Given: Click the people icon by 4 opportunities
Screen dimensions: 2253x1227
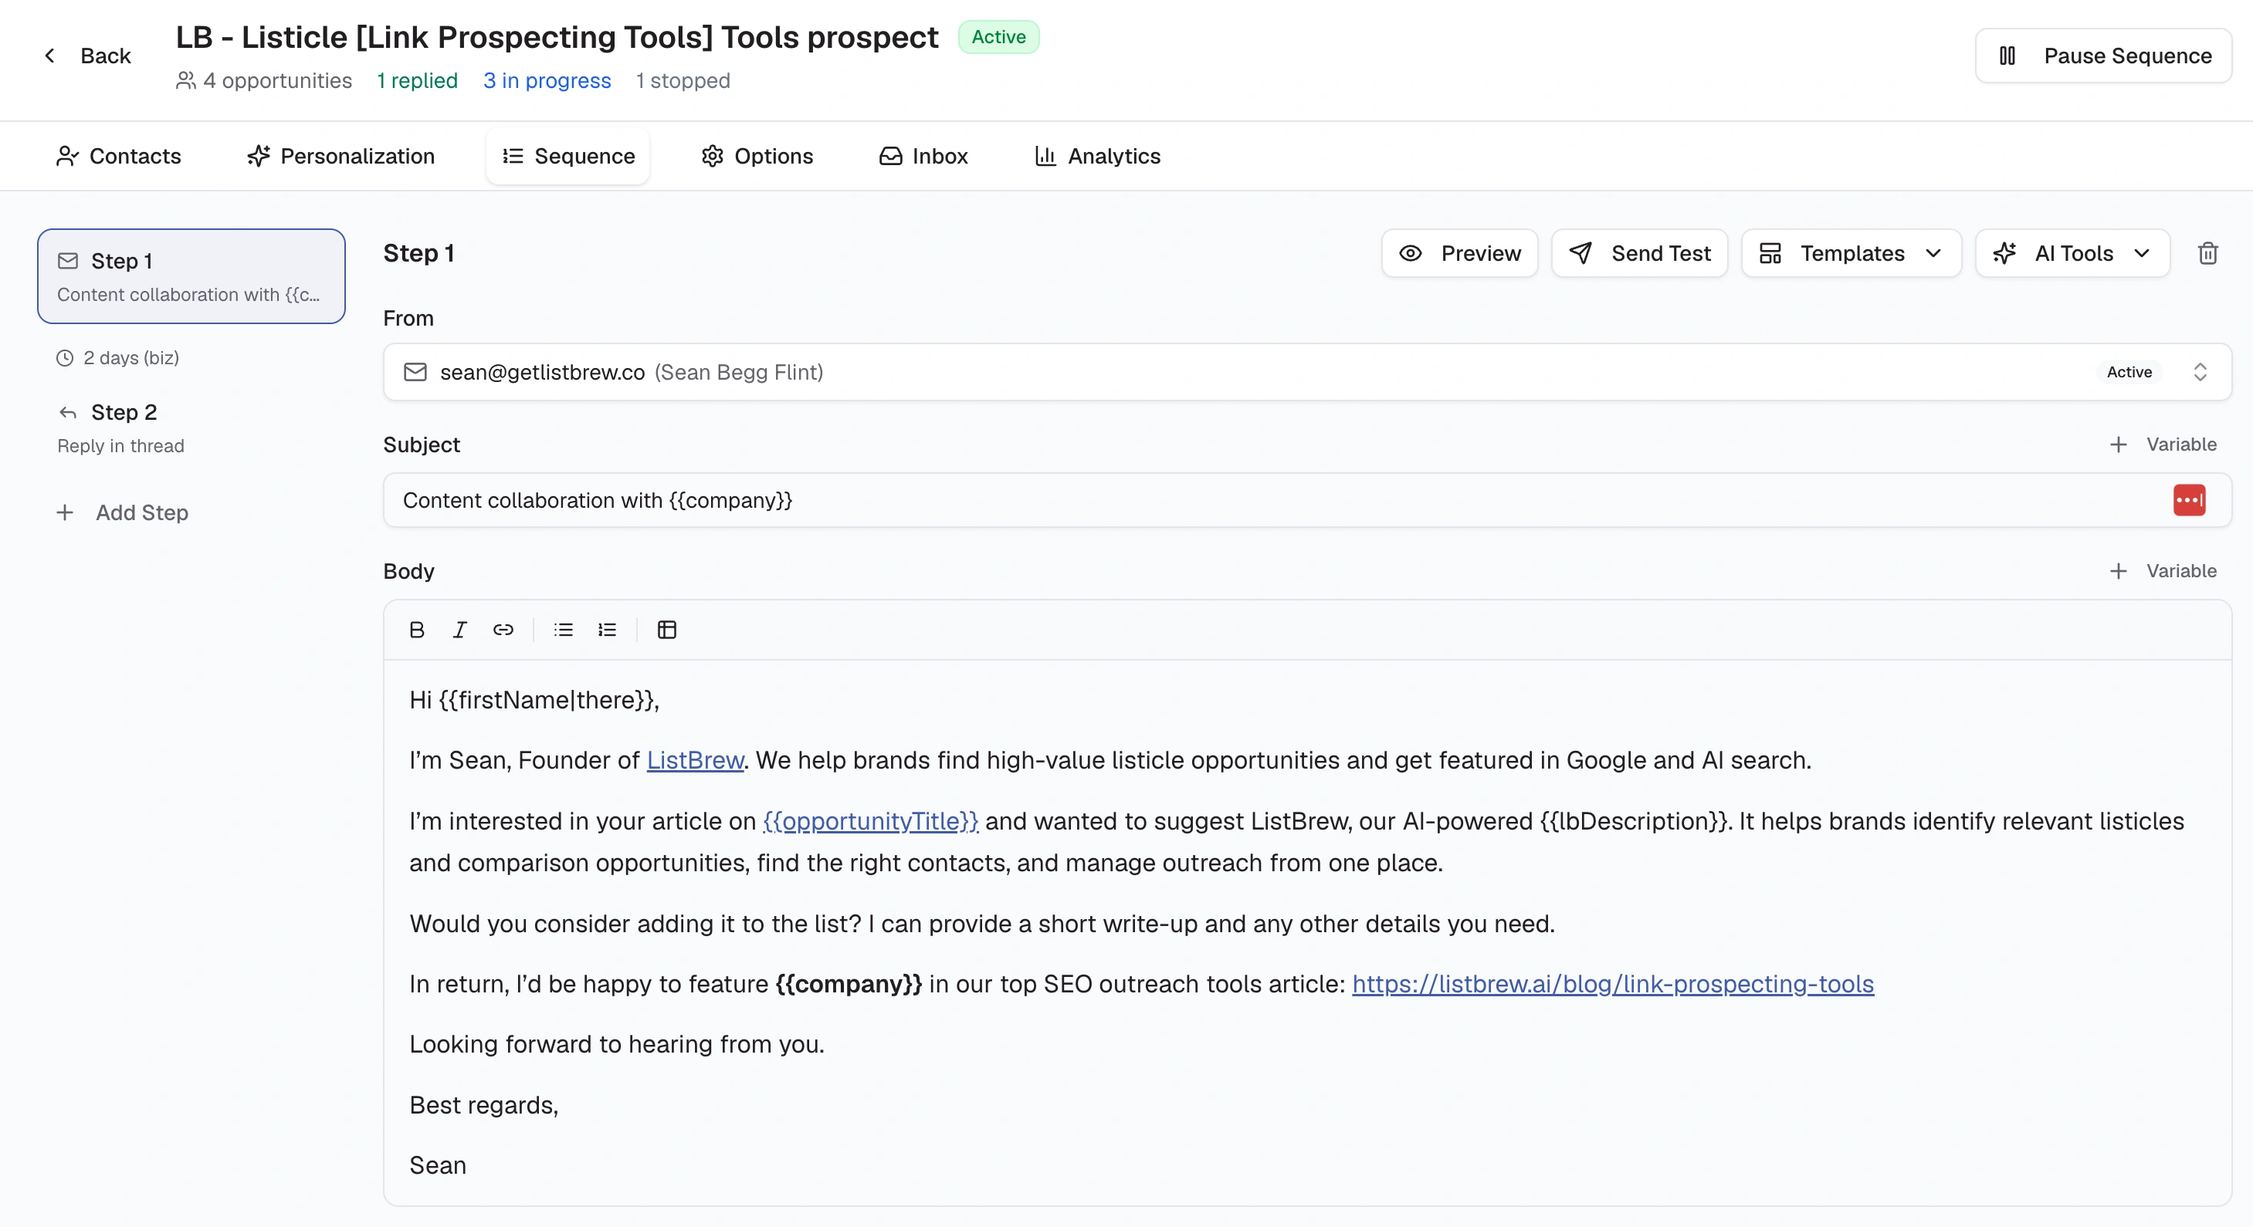Looking at the screenshot, I should click(185, 80).
